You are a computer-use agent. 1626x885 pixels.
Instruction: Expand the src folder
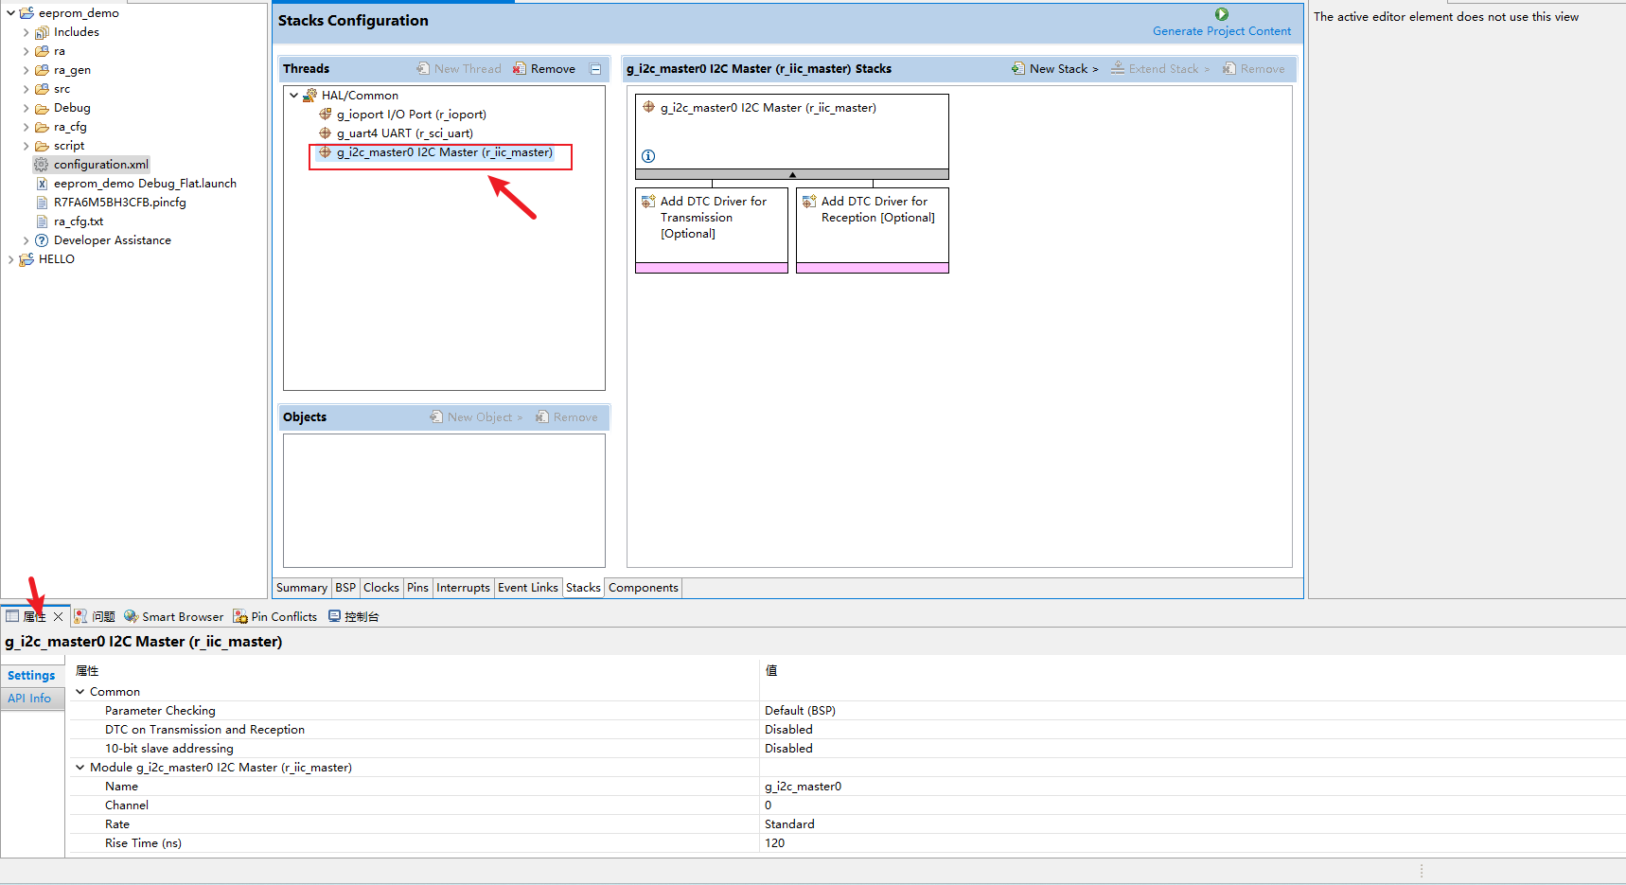coord(26,89)
